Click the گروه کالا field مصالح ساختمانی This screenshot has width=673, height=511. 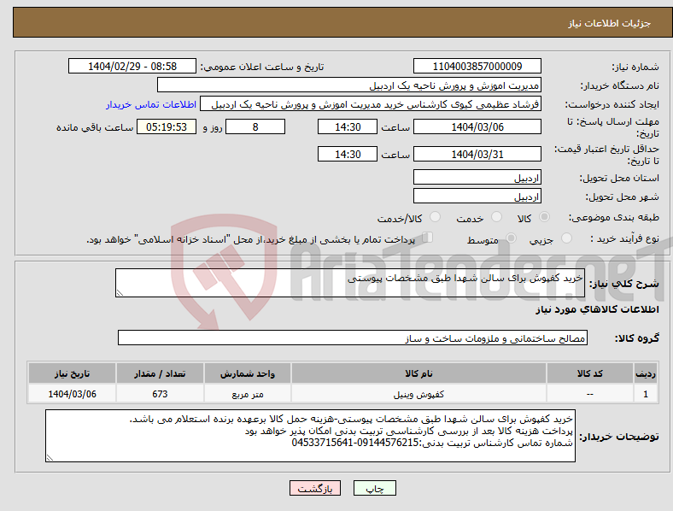(x=353, y=338)
